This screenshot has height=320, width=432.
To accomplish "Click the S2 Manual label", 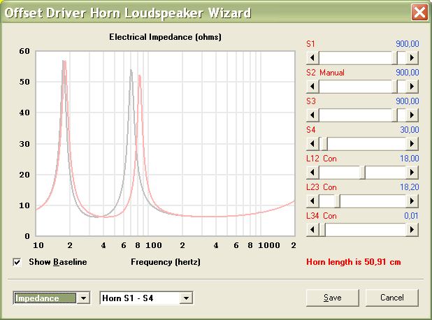I will pyautogui.click(x=325, y=73).
